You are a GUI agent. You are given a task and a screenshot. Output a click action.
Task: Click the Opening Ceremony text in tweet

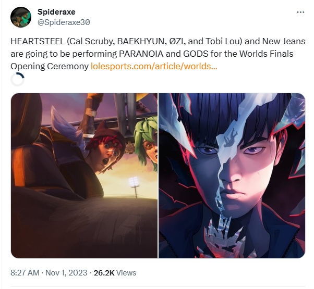[50, 66]
